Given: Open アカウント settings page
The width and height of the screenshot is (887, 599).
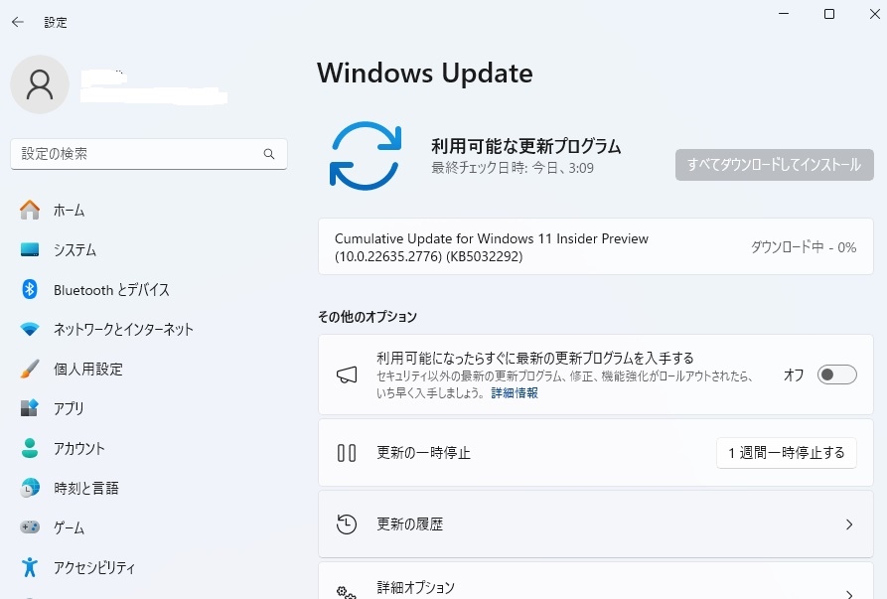Looking at the screenshot, I should click(x=78, y=448).
